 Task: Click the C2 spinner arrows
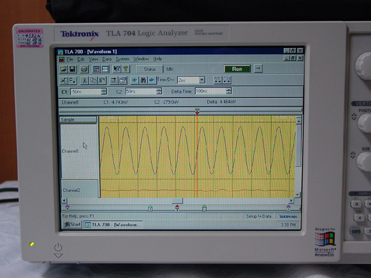click(159, 92)
